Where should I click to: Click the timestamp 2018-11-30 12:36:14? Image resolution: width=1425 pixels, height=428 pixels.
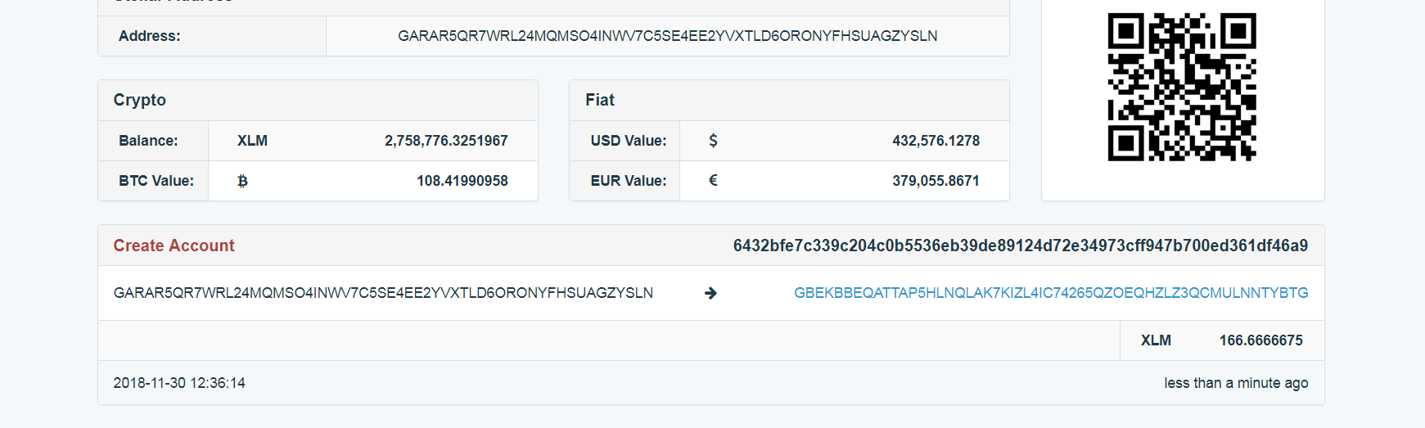179,383
